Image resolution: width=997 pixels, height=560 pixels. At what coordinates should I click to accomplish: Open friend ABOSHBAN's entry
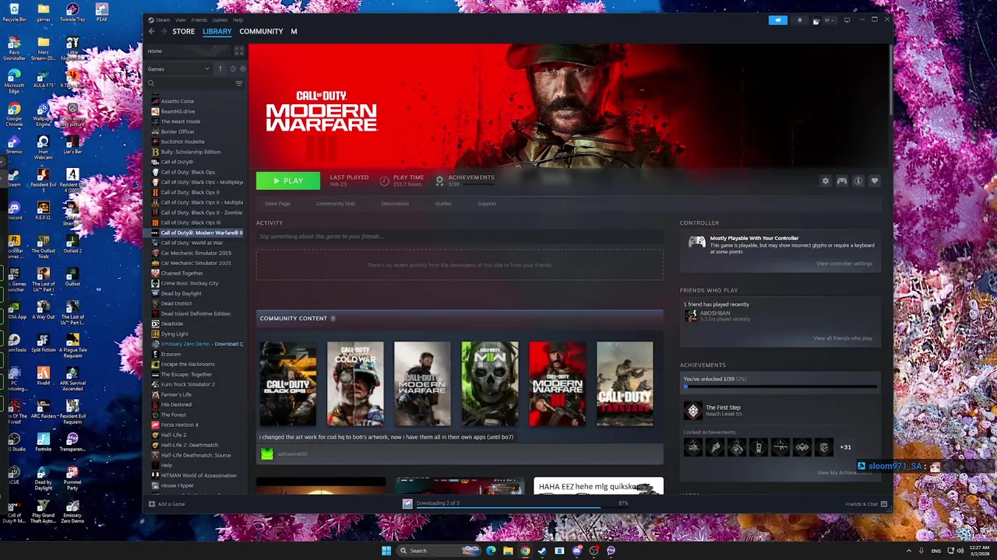[x=717, y=316]
